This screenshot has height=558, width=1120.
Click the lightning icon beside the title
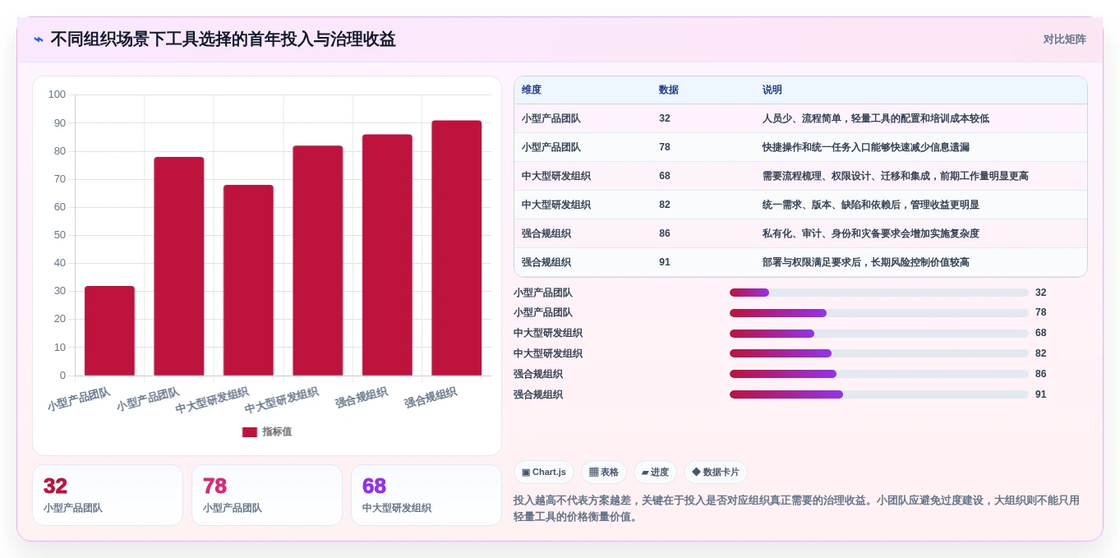39,39
